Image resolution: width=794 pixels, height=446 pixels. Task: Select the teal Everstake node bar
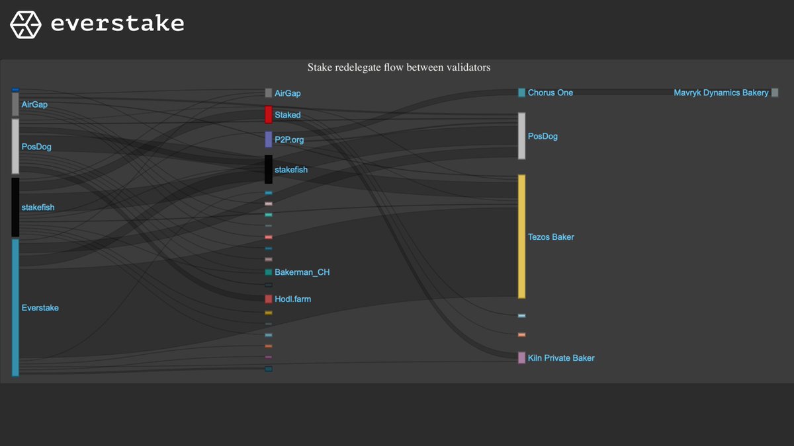tap(15, 308)
